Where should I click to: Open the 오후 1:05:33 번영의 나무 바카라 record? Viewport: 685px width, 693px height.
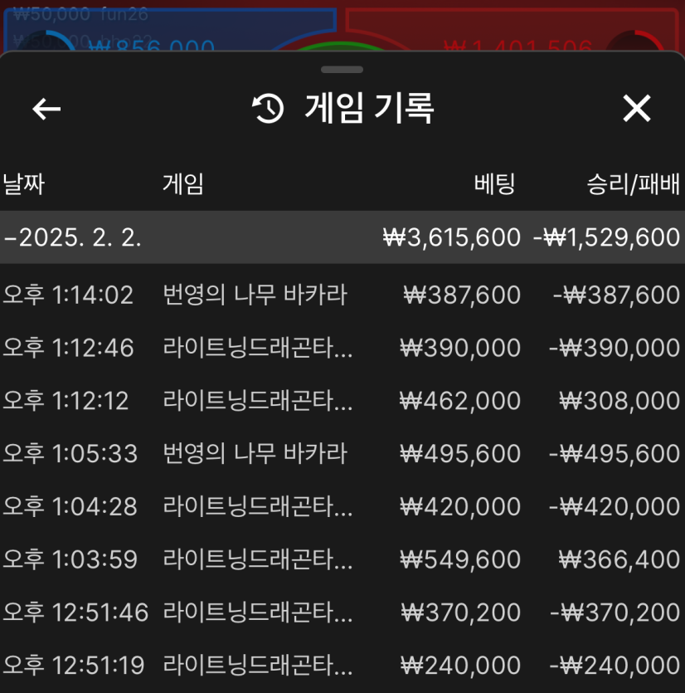(x=342, y=454)
